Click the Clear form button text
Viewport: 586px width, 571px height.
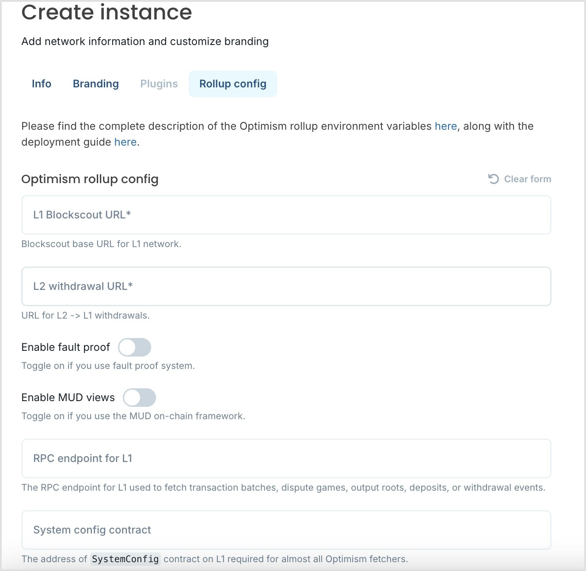click(x=528, y=179)
